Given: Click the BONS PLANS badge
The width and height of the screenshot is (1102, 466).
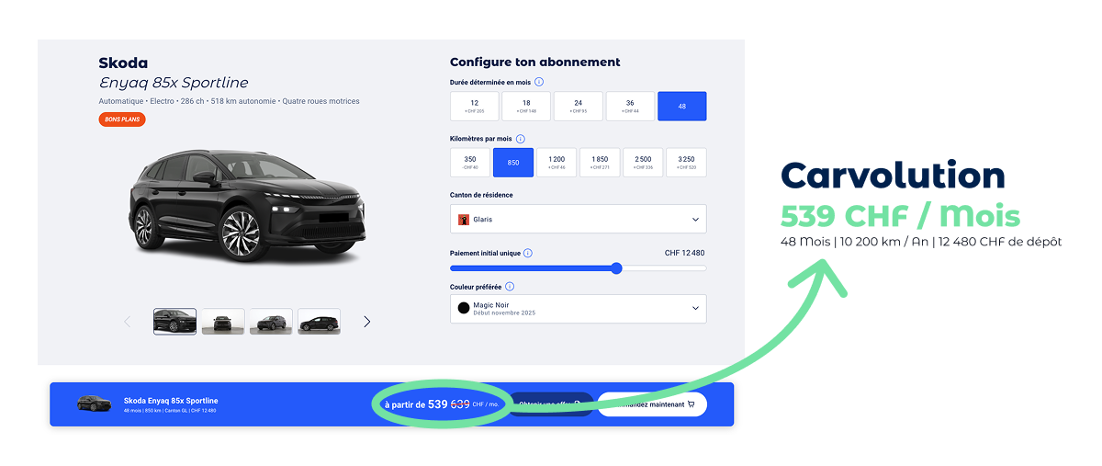Looking at the screenshot, I should (122, 119).
